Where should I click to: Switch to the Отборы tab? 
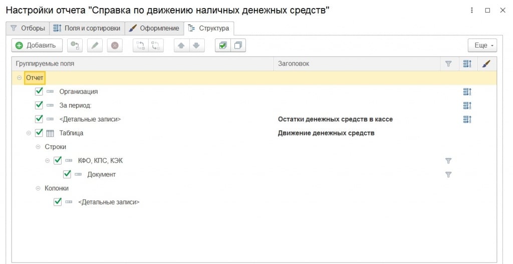click(28, 28)
